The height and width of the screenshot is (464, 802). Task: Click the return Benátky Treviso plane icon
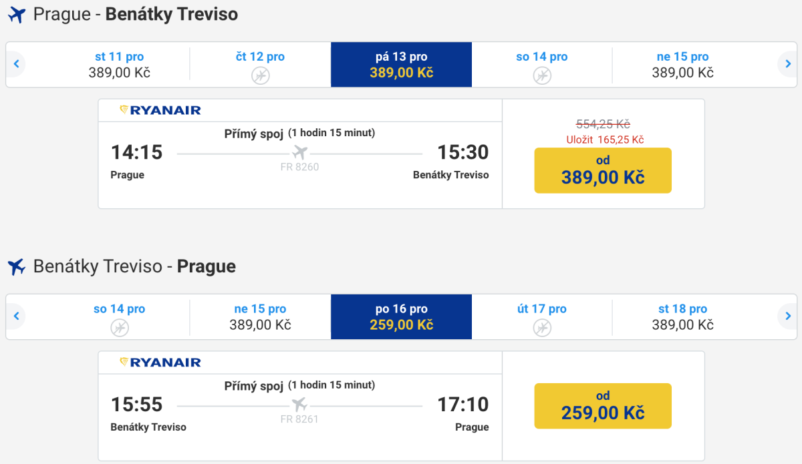pyautogui.click(x=16, y=267)
